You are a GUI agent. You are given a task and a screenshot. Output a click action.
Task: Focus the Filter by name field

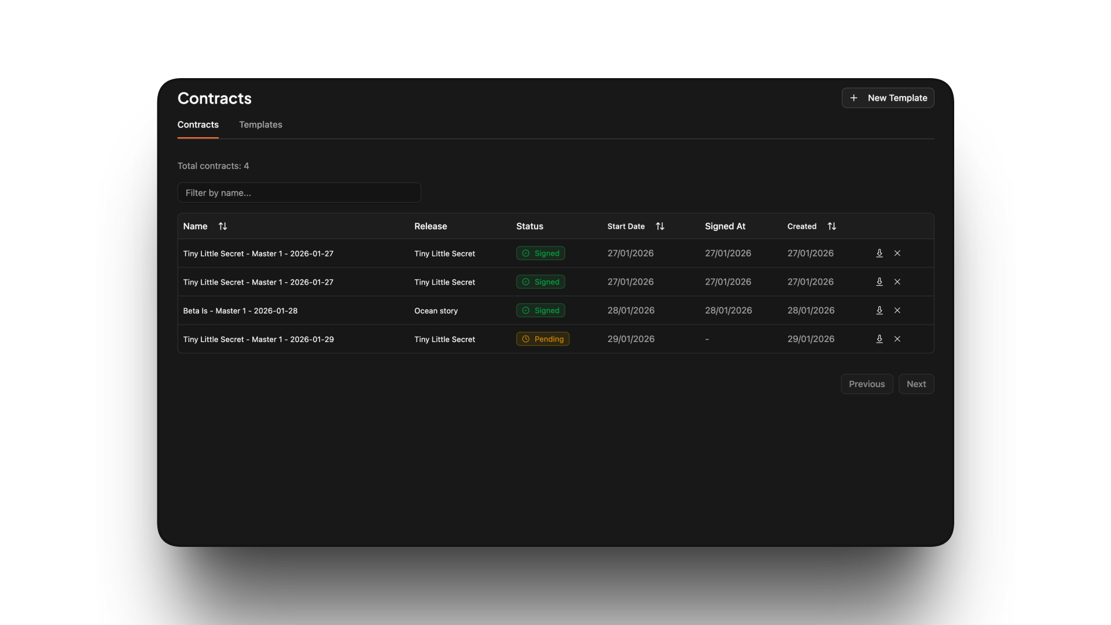click(x=299, y=193)
